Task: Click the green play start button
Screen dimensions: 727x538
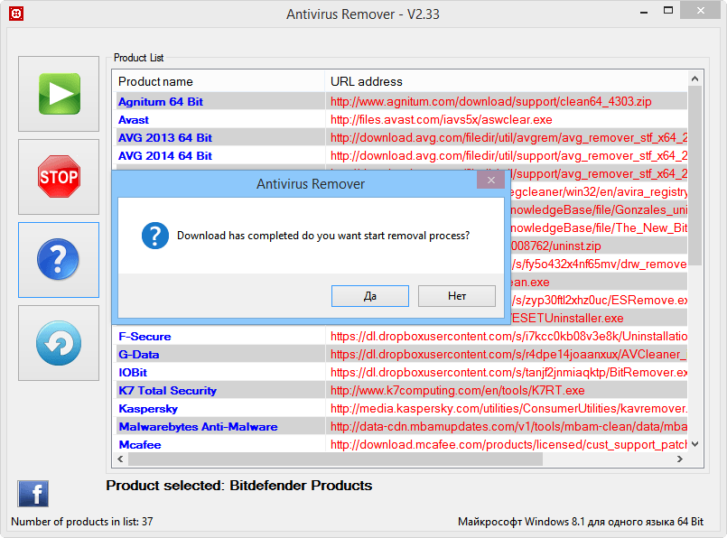Action: pyautogui.click(x=59, y=94)
